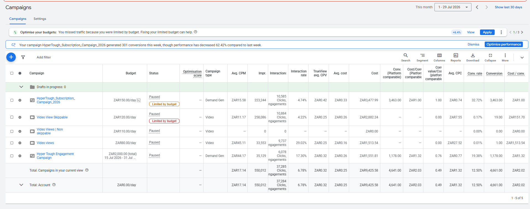Click Demand Gen icon of HyperTough_Subscription campaign
Screen dimensions: 530x209
click(x=32, y=100)
